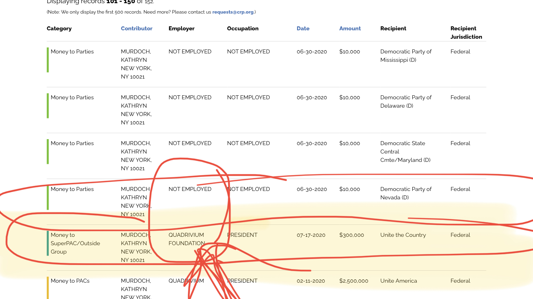Select the $2,500,000 amount cell

pos(354,281)
